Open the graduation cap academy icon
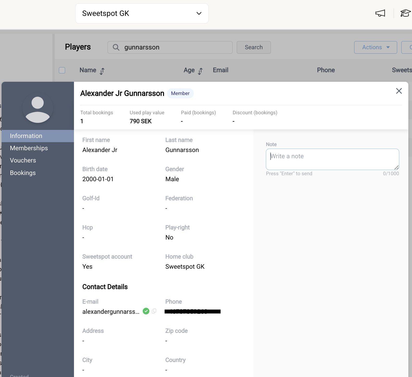Screen dimensions: 412x377 (x=405, y=13)
